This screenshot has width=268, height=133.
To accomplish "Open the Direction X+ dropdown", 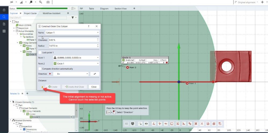I will point(71,74).
